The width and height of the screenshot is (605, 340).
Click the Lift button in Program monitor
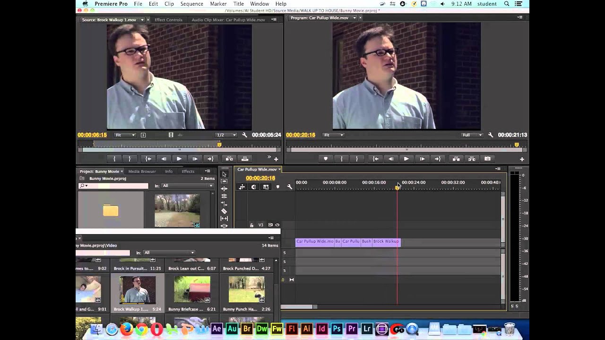pyautogui.click(x=456, y=159)
